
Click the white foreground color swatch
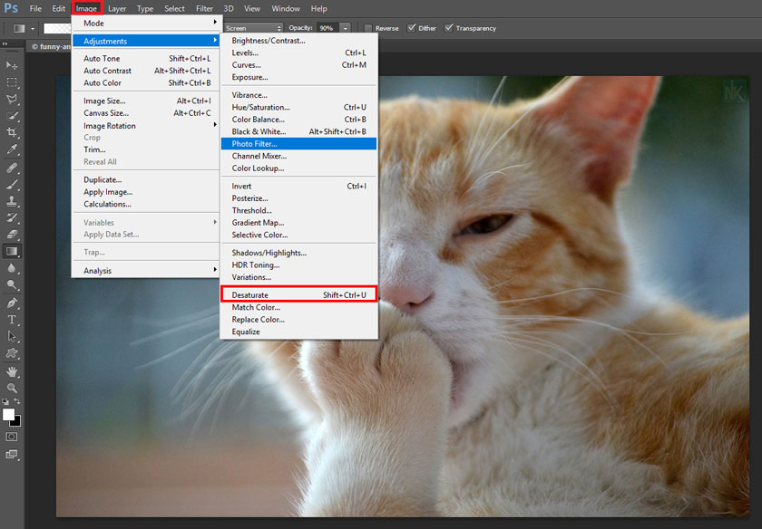tap(8, 414)
